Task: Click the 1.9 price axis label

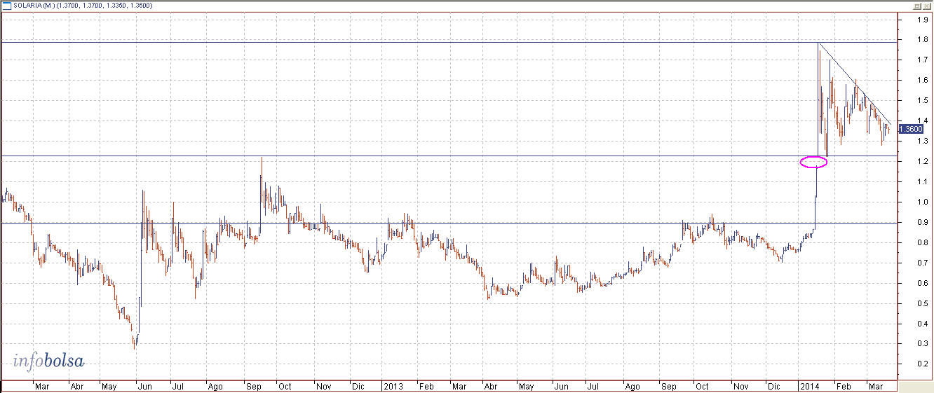Action: (x=922, y=20)
